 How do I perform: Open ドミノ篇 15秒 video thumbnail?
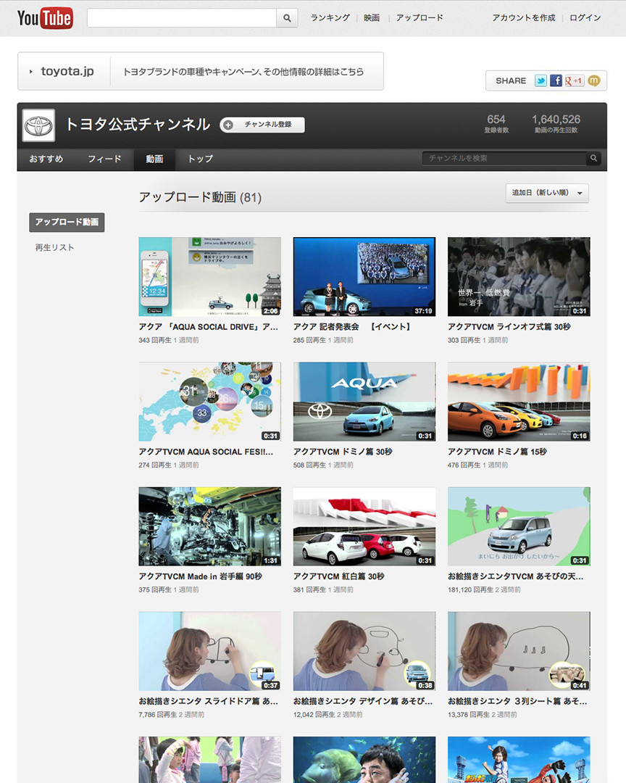coord(519,402)
